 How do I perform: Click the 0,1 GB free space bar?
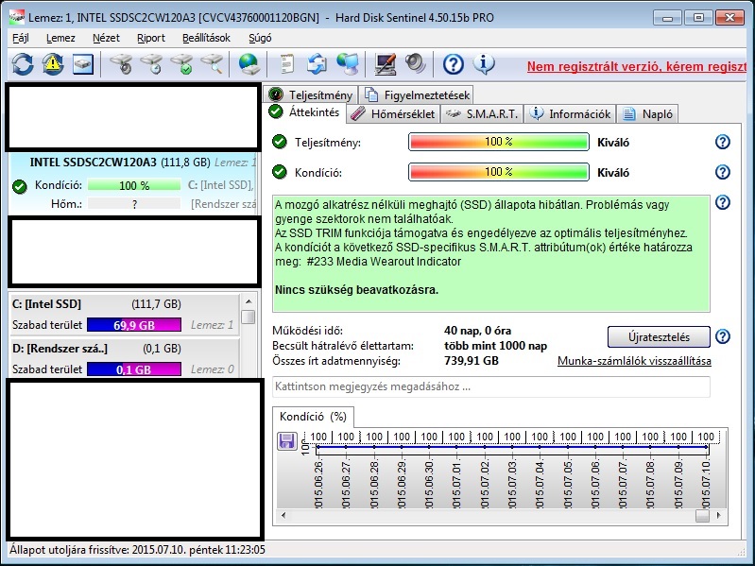(134, 369)
